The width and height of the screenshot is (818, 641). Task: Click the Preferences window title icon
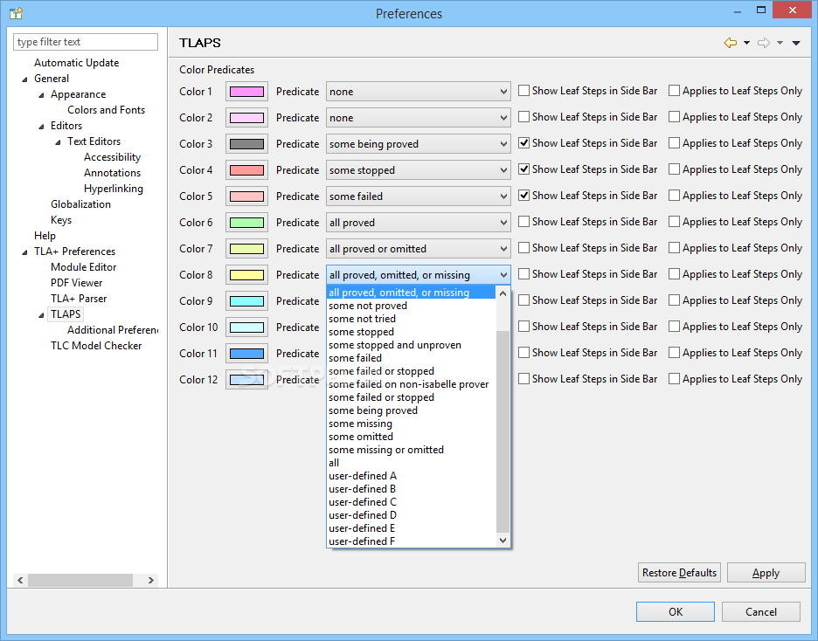pos(17,13)
